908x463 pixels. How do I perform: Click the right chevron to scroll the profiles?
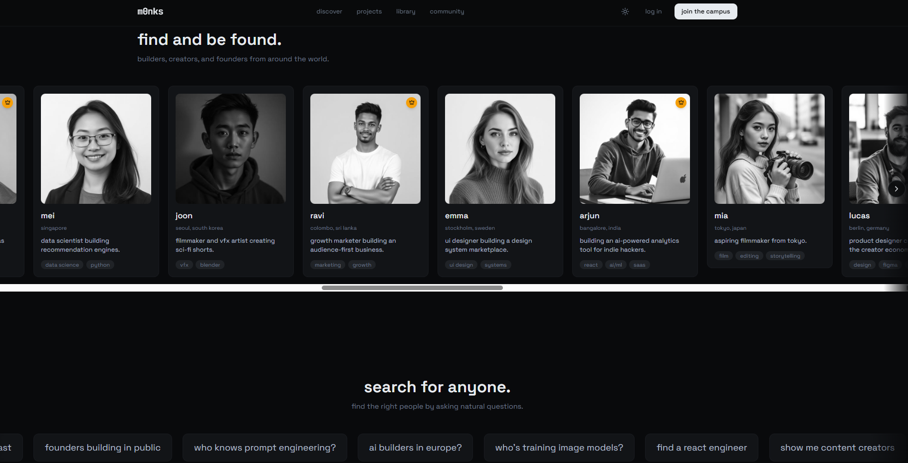(897, 189)
